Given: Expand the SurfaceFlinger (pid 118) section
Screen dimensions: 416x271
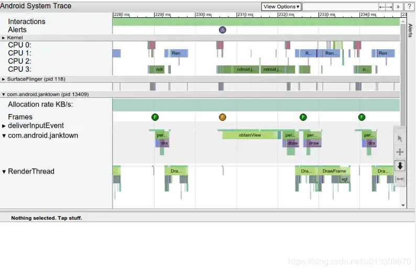Looking at the screenshot, I should pyautogui.click(x=4, y=79).
